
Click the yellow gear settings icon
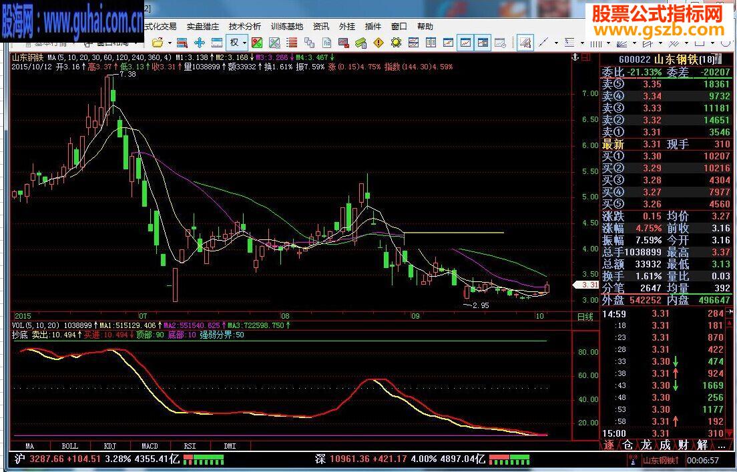(396, 43)
